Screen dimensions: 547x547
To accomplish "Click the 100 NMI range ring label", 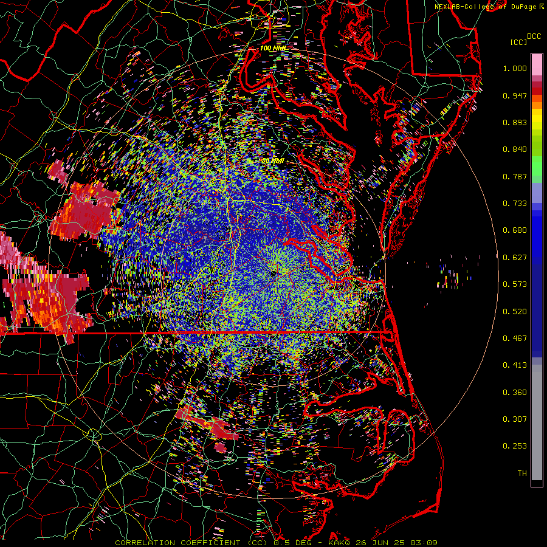I will [273, 48].
